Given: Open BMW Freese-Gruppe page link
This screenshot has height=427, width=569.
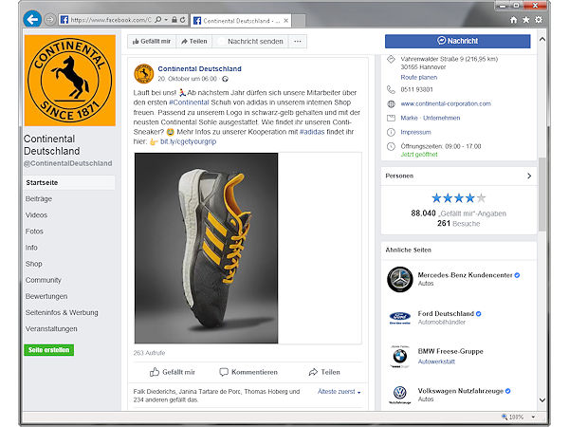Looking at the screenshot, I should [x=450, y=351].
